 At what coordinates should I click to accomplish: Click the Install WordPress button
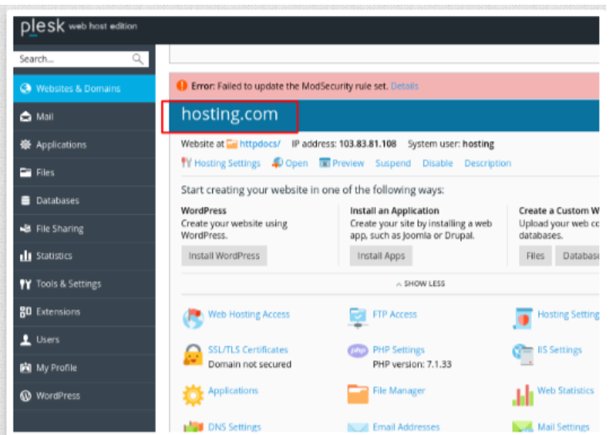coord(224,256)
